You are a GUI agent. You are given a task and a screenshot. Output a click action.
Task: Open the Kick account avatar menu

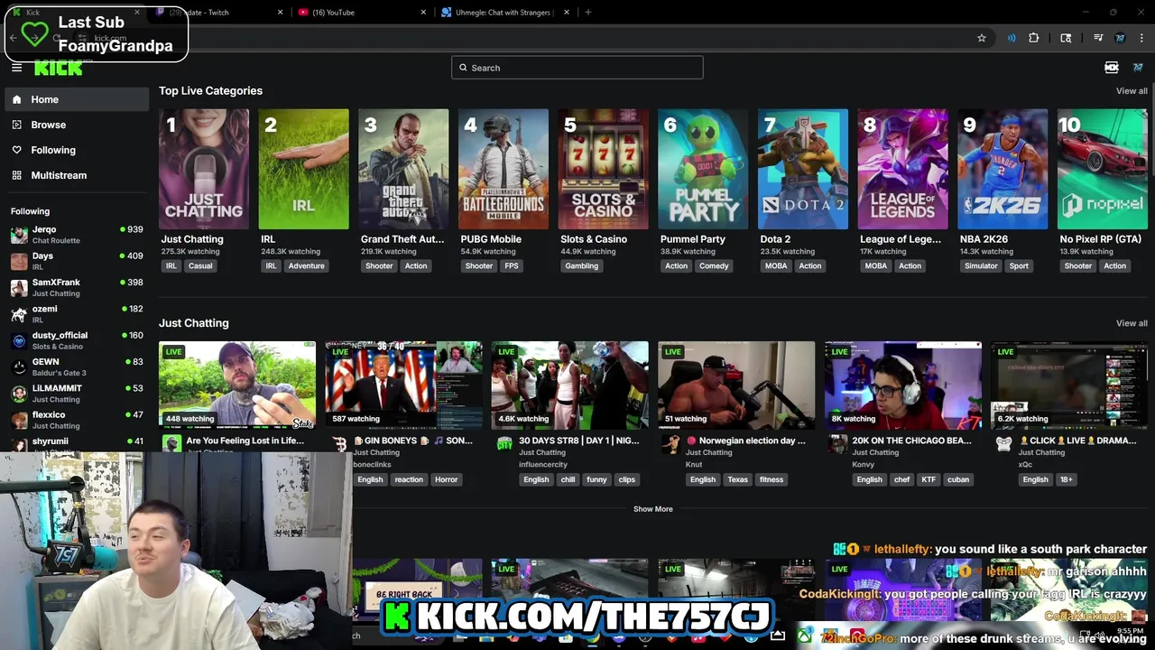[1137, 68]
